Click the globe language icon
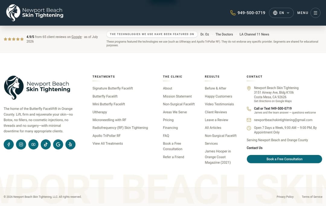 click(275, 13)
